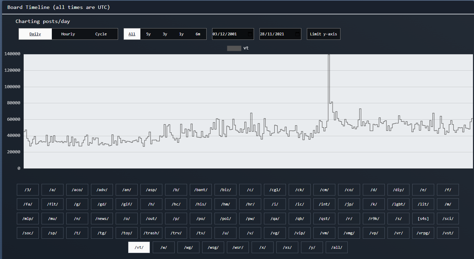Image resolution: width=474 pixels, height=259 pixels.
Task: Switch to the /r9k/ board
Action: pyautogui.click(x=374, y=219)
